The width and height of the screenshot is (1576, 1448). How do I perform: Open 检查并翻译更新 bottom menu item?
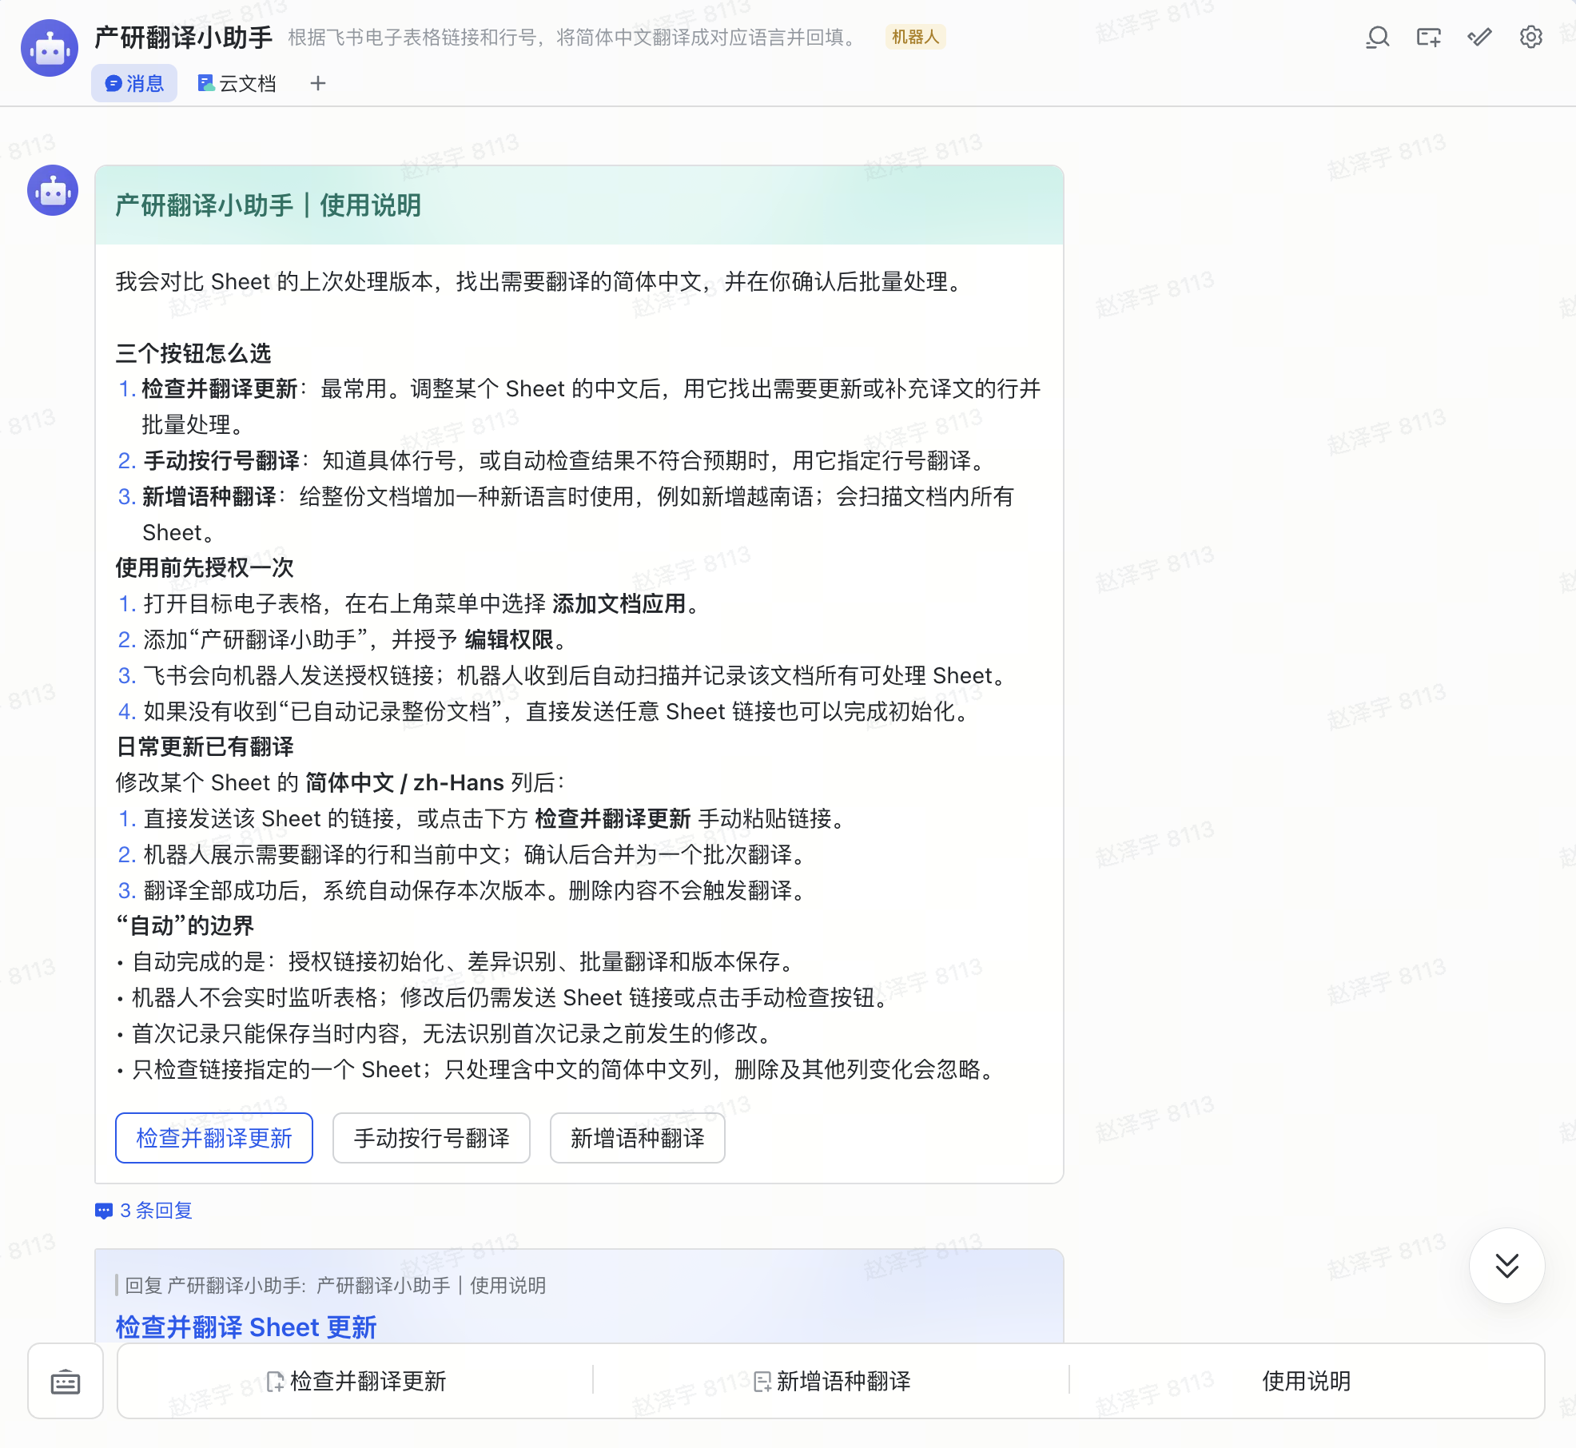click(x=356, y=1382)
